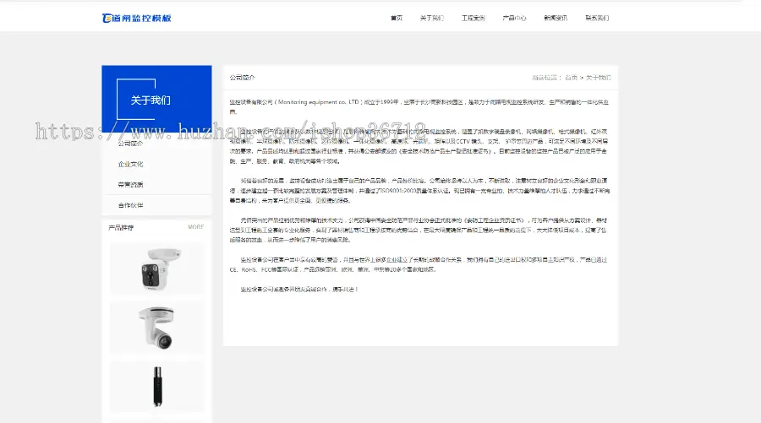This screenshot has width=761, height=423.
Task: Click the 产品推荐 section title
Action: pos(121,228)
